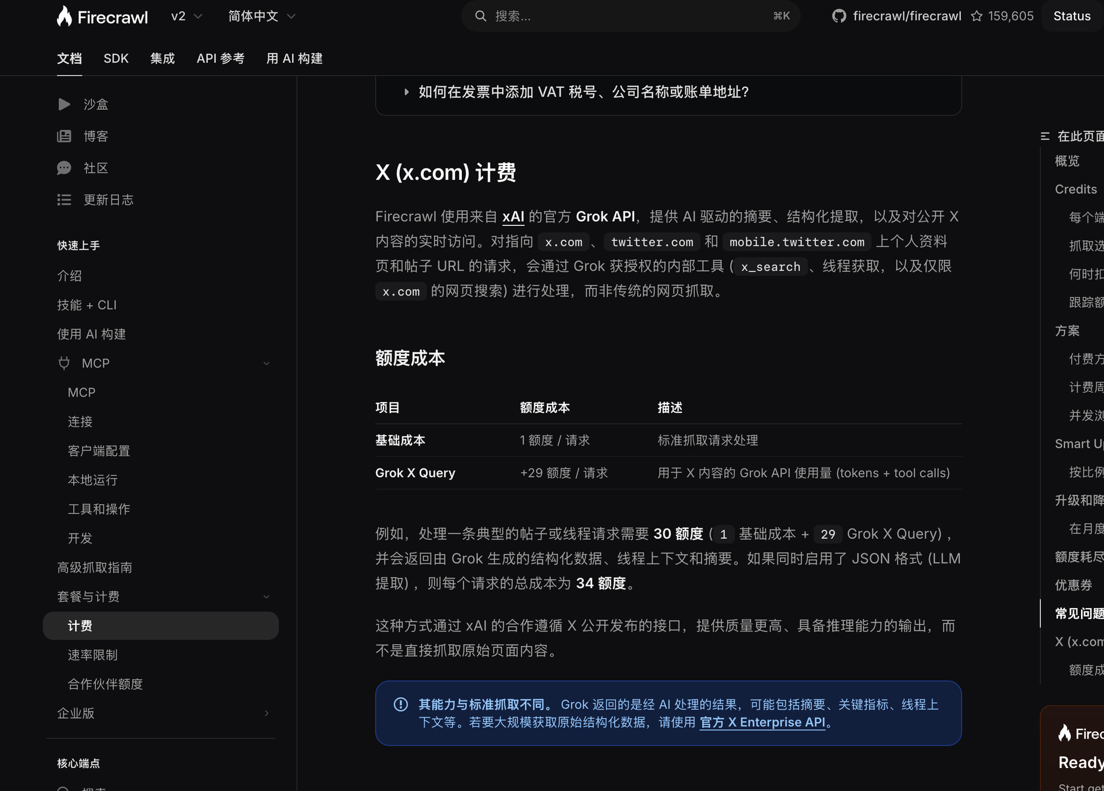Click the info icon in the blue callout

[x=401, y=704]
